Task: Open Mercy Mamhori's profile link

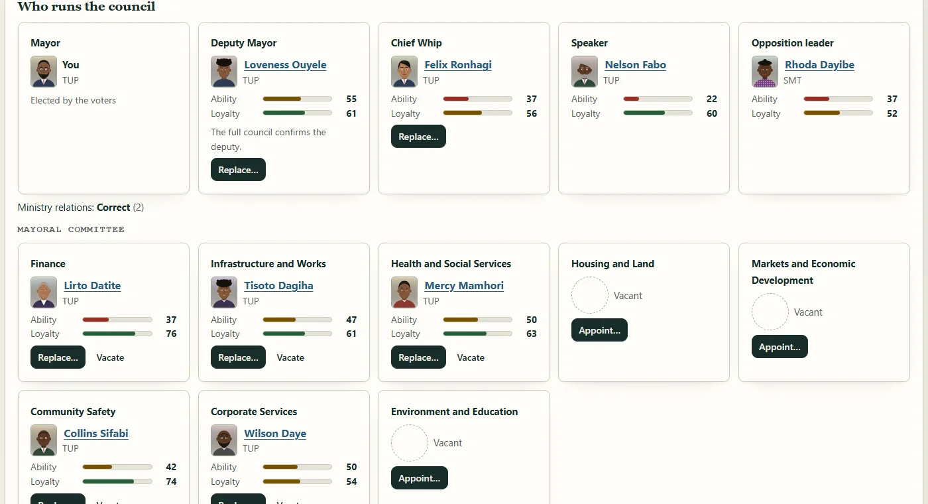Action: pos(464,286)
